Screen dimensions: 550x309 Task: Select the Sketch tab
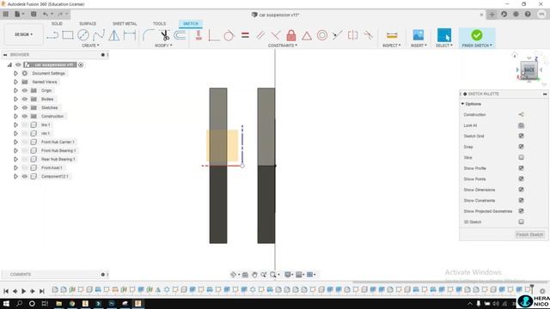coord(191,24)
